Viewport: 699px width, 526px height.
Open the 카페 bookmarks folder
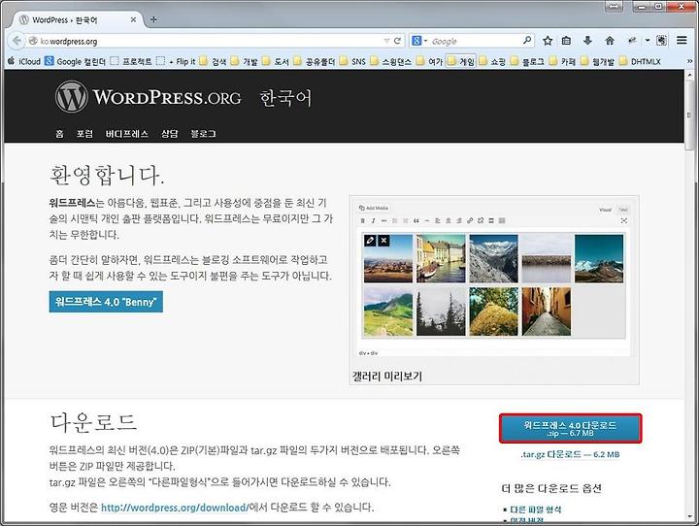562,61
